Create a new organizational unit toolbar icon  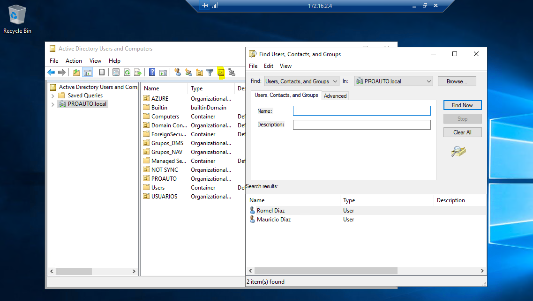click(199, 72)
